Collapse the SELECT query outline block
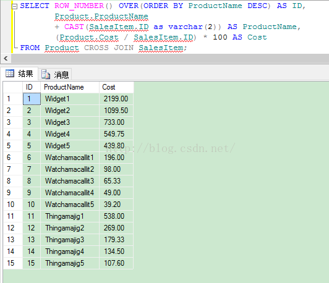The image size is (329, 283). (14, 7)
